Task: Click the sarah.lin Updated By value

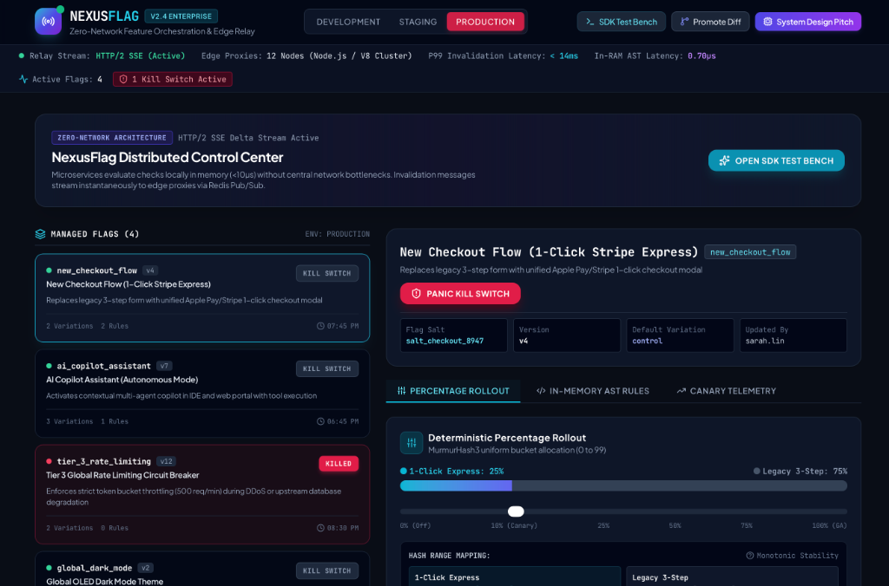Action: [x=765, y=341]
